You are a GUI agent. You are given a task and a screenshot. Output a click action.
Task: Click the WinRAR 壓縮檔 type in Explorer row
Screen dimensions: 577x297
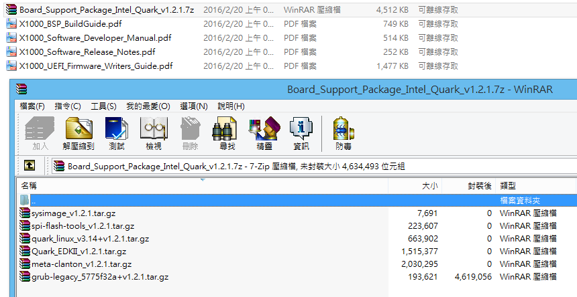[x=312, y=10]
